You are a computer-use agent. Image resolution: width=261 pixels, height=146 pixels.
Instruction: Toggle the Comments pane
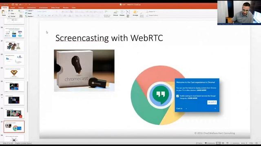[210, 143]
